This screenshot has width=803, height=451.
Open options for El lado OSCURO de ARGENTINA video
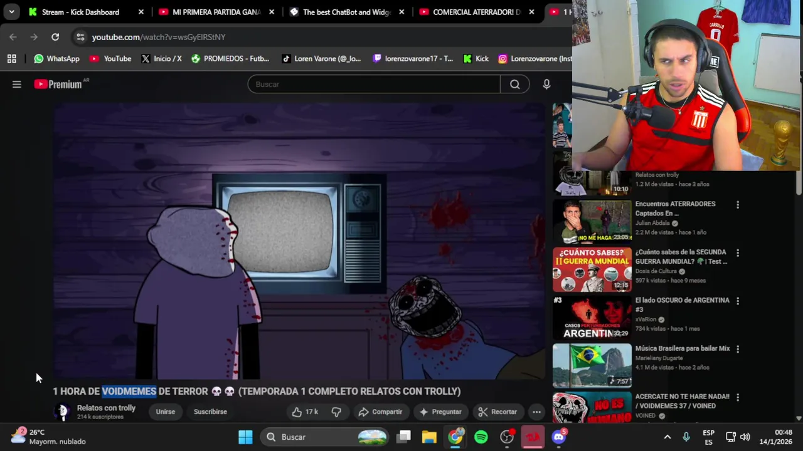(x=738, y=301)
